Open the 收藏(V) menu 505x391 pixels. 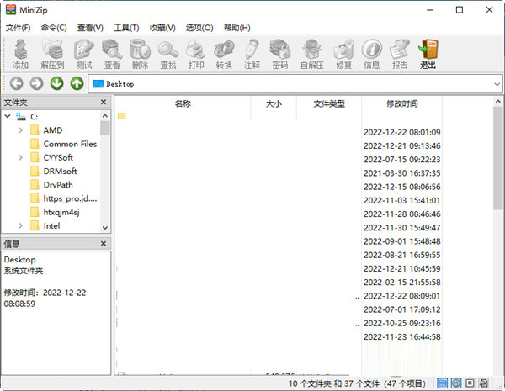[162, 28]
